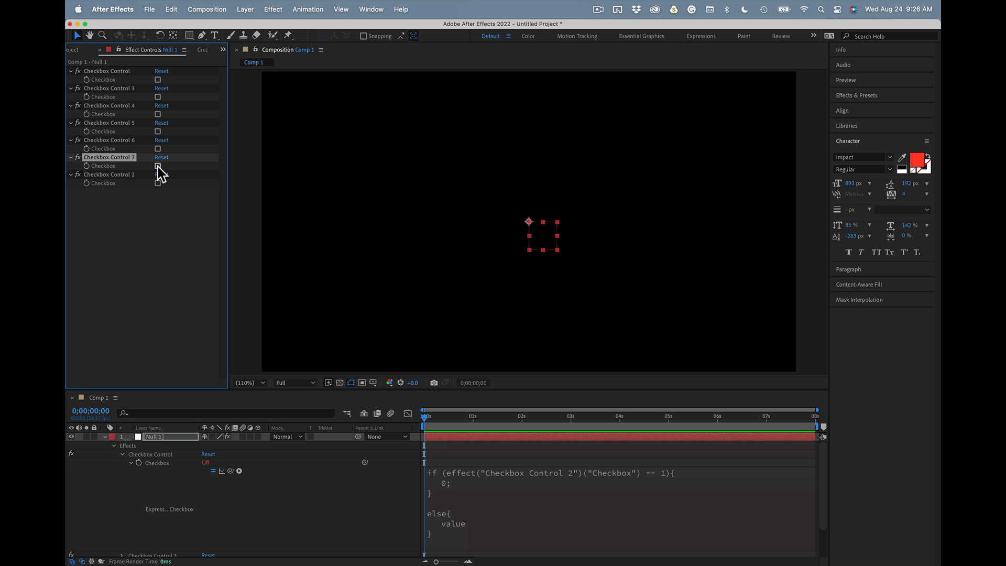
Task: Click the Character panel eyedropper icon
Action: pyautogui.click(x=902, y=157)
